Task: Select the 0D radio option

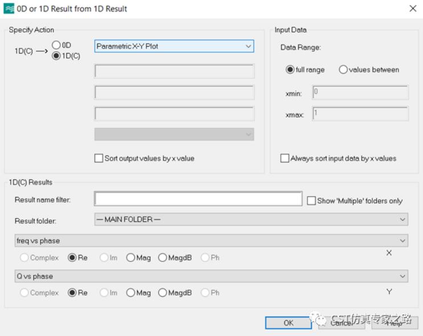Action: (x=56, y=45)
